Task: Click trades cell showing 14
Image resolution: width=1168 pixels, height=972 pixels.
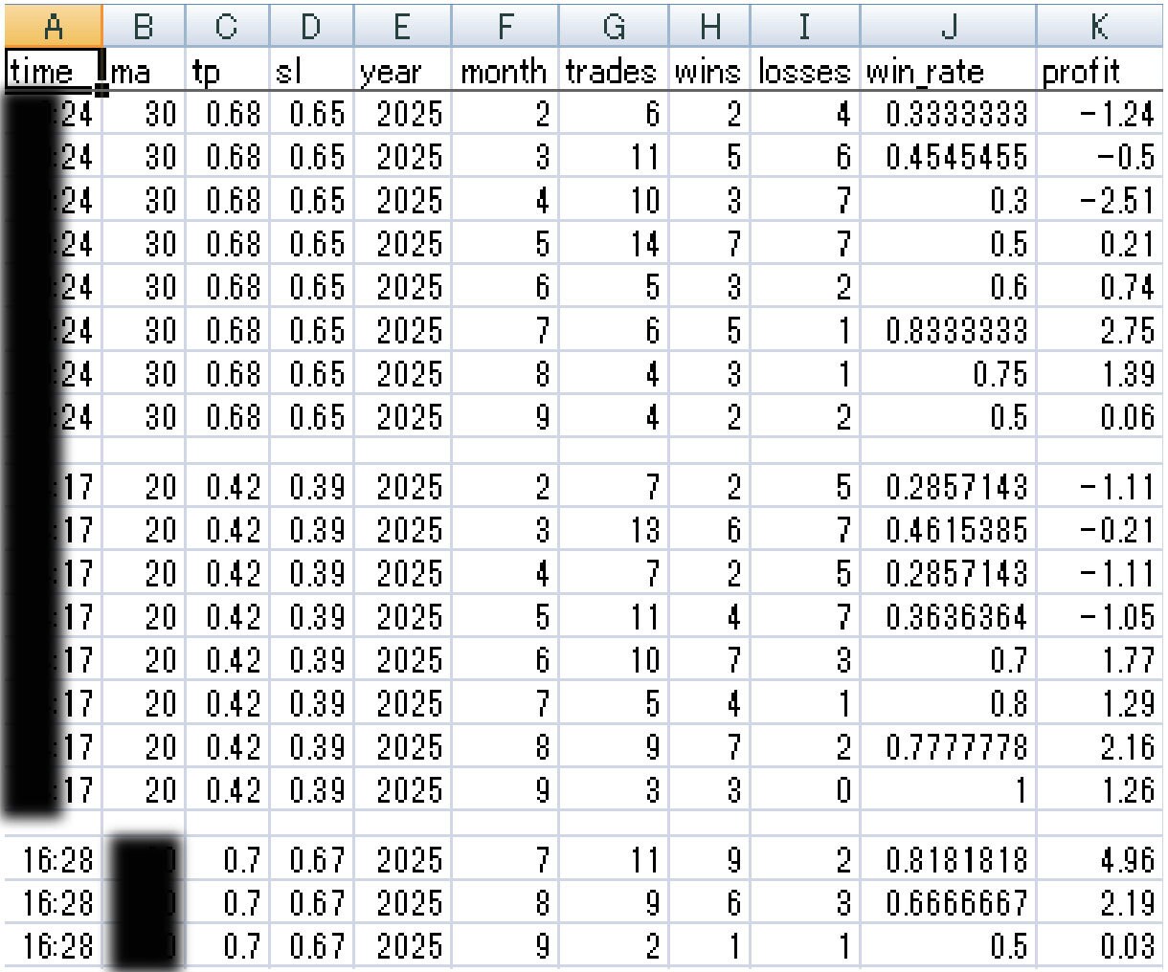Action: (x=613, y=245)
